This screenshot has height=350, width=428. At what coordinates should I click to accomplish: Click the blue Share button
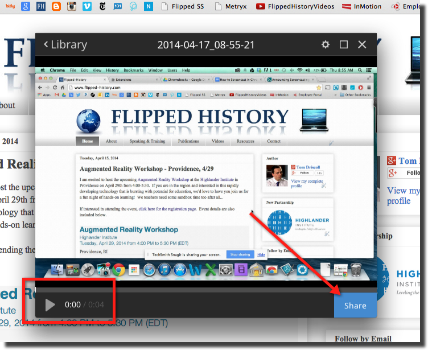355,306
